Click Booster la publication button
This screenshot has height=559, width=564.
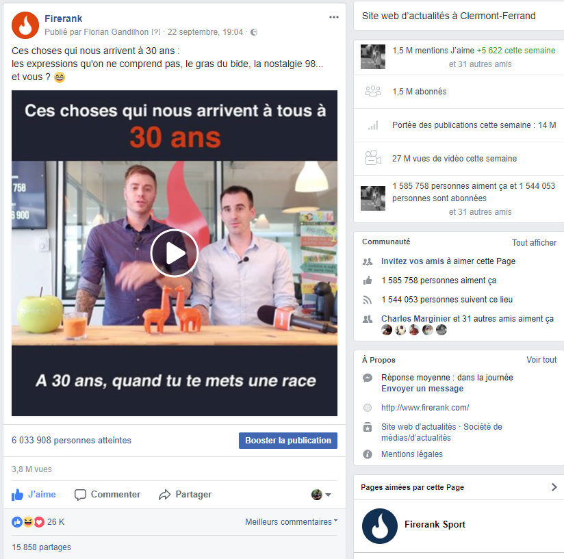(x=288, y=441)
